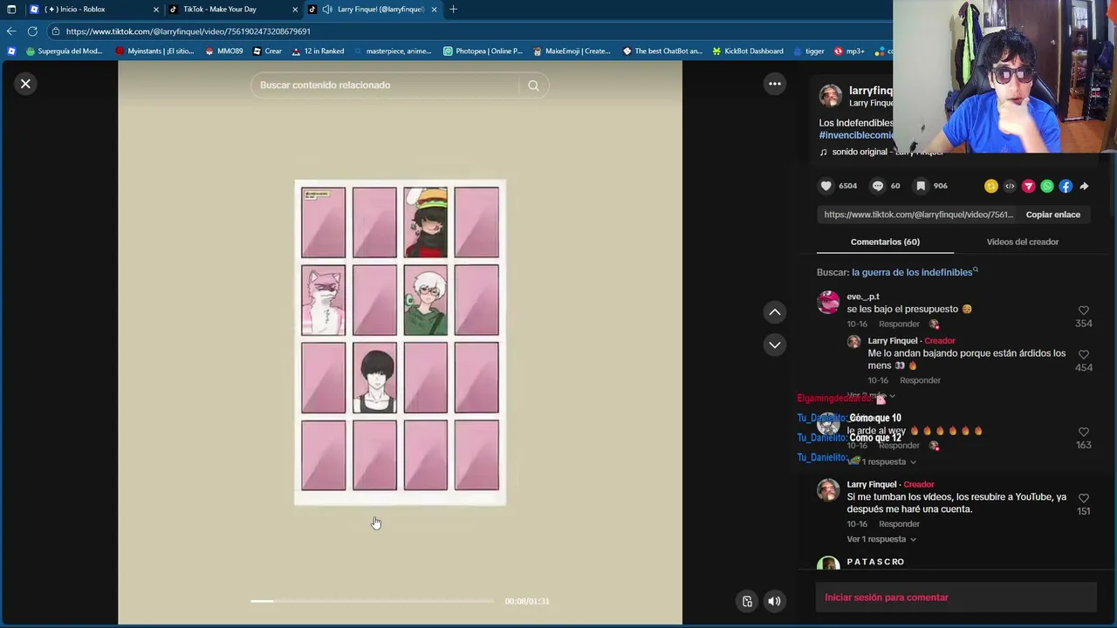Click the search magnifier in video search bar
The image size is (1117, 628).
[x=533, y=85]
